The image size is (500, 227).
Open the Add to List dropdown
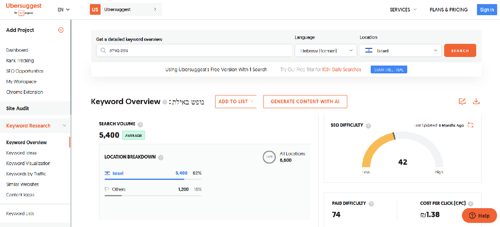(236, 102)
